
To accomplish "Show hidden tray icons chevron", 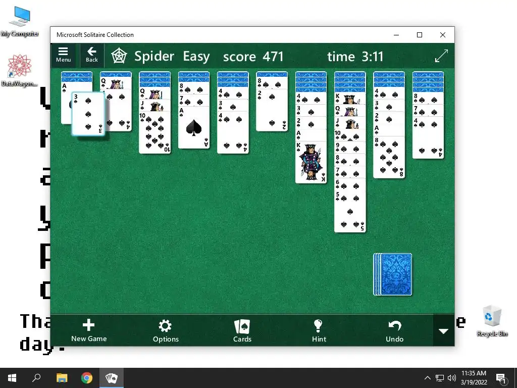I will [427, 378].
